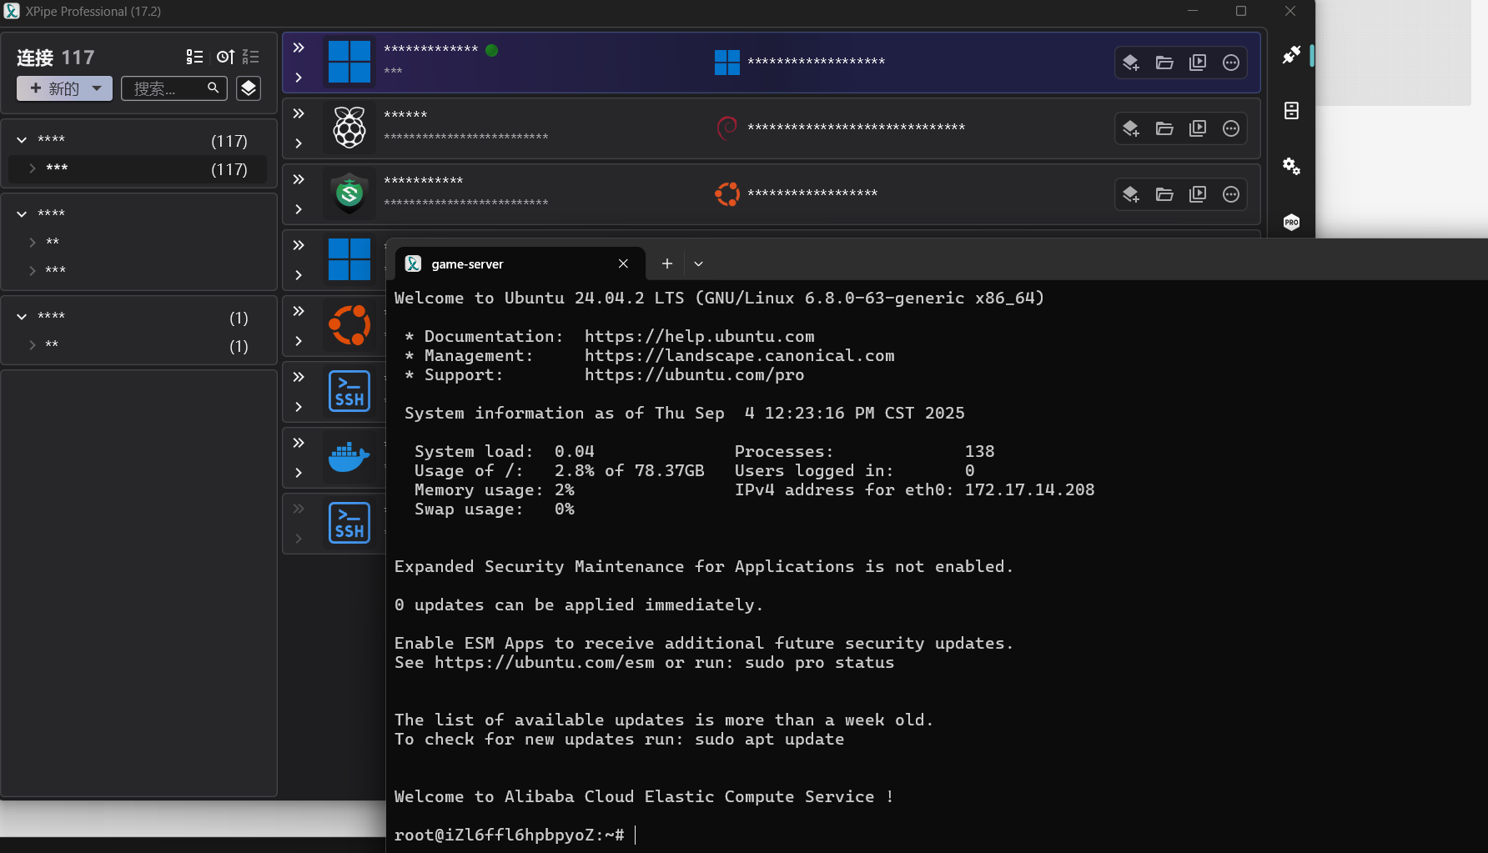Click double-chevron on Docker row
Screen dimensions: 1488x853
[299, 443]
